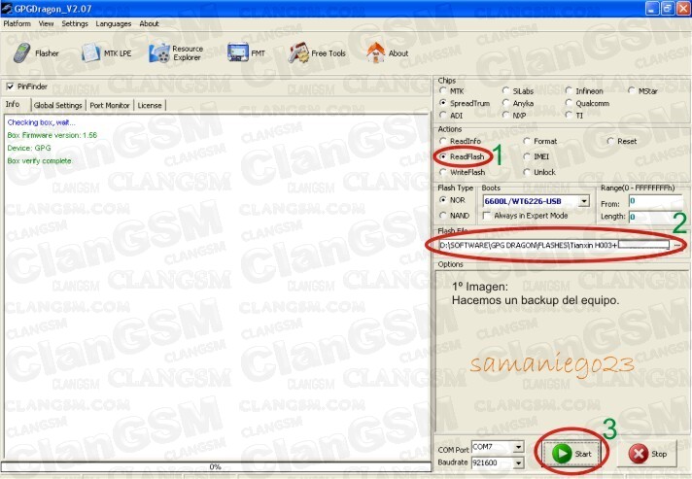Click 'Box verify complete.' log line
The height and width of the screenshot is (479, 692).
(40, 161)
